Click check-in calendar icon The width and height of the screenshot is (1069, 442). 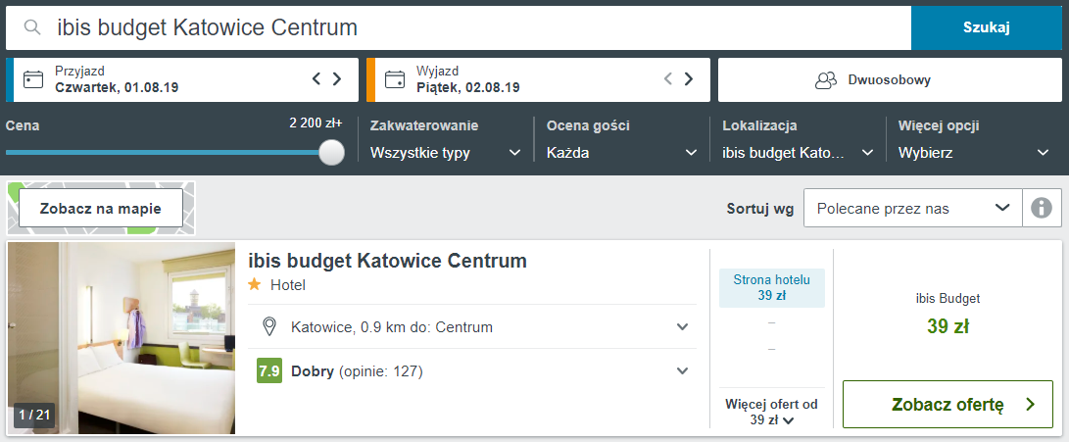click(33, 79)
